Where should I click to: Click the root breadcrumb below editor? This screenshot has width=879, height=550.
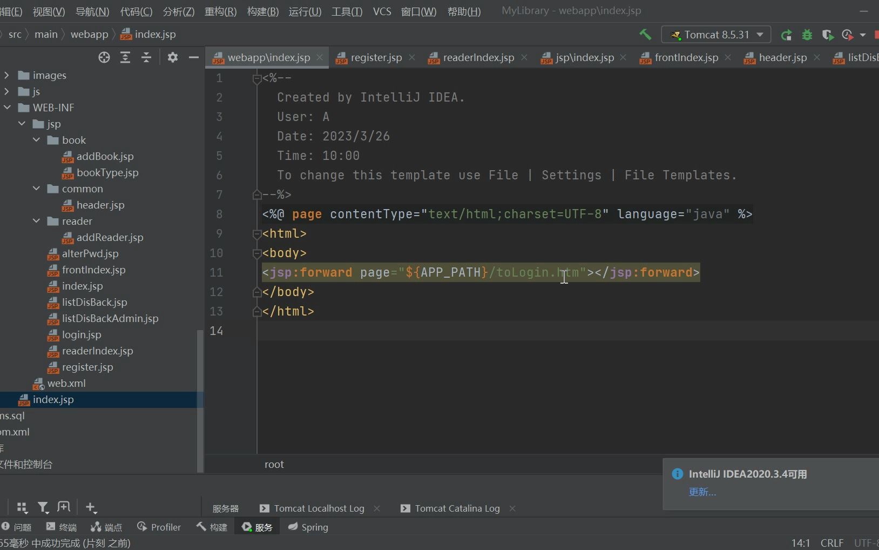pos(274,464)
